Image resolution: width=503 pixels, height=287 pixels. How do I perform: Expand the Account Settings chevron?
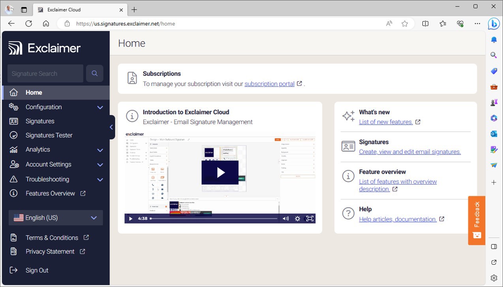coord(100,165)
